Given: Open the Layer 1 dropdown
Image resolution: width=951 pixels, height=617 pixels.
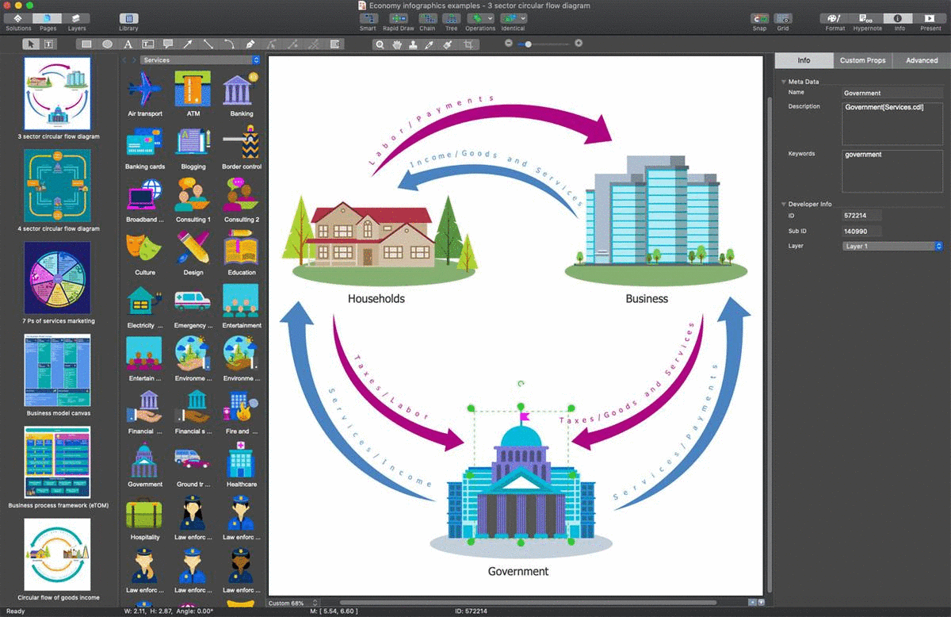Looking at the screenshot, I should point(893,247).
